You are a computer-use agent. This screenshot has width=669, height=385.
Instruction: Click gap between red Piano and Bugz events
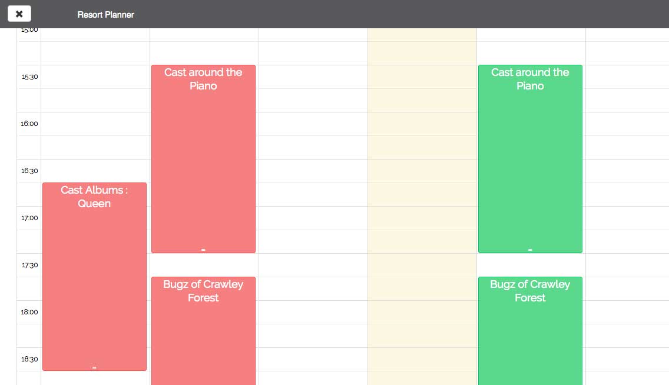pyautogui.click(x=203, y=265)
